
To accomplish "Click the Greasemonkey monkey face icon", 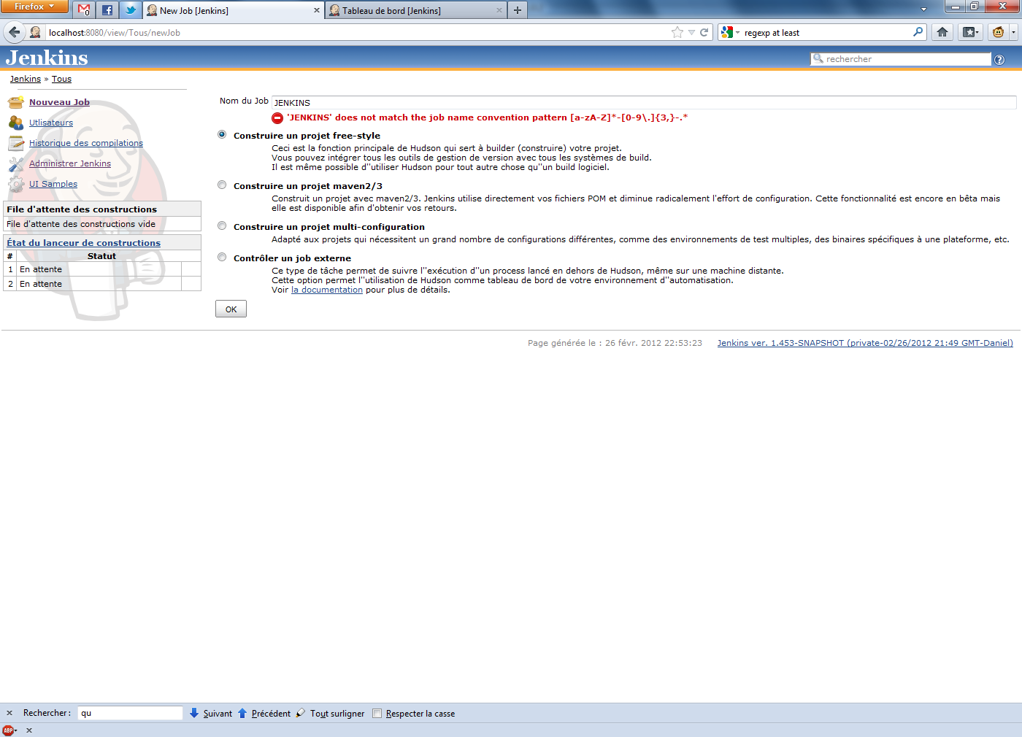I will [998, 32].
